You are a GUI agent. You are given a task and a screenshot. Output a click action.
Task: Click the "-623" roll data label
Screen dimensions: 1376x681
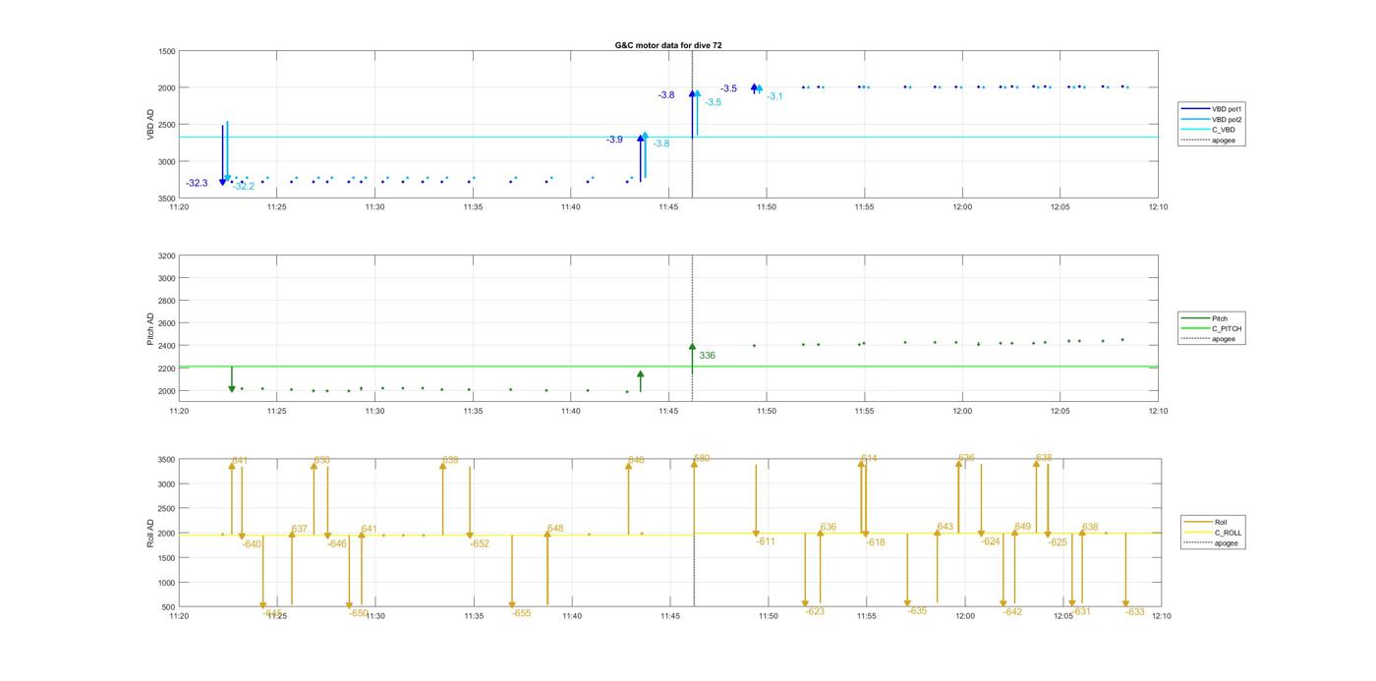(815, 612)
